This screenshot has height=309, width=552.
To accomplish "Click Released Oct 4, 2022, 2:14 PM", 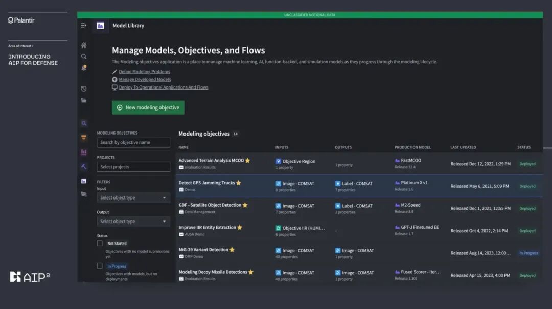I will 479,231.
